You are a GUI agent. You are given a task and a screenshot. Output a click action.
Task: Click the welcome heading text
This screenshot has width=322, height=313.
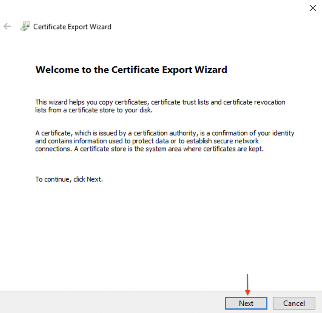[131, 70]
